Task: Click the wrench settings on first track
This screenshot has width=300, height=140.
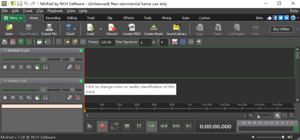Action: (x=70, y=67)
